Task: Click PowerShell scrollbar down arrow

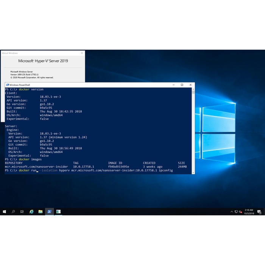Action: (x=193, y=173)
